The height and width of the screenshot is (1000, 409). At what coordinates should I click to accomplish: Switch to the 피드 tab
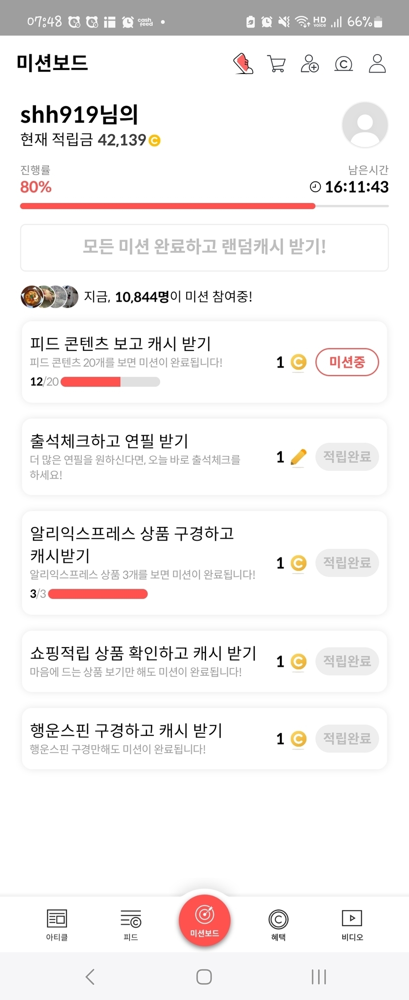tap(131, 924)
